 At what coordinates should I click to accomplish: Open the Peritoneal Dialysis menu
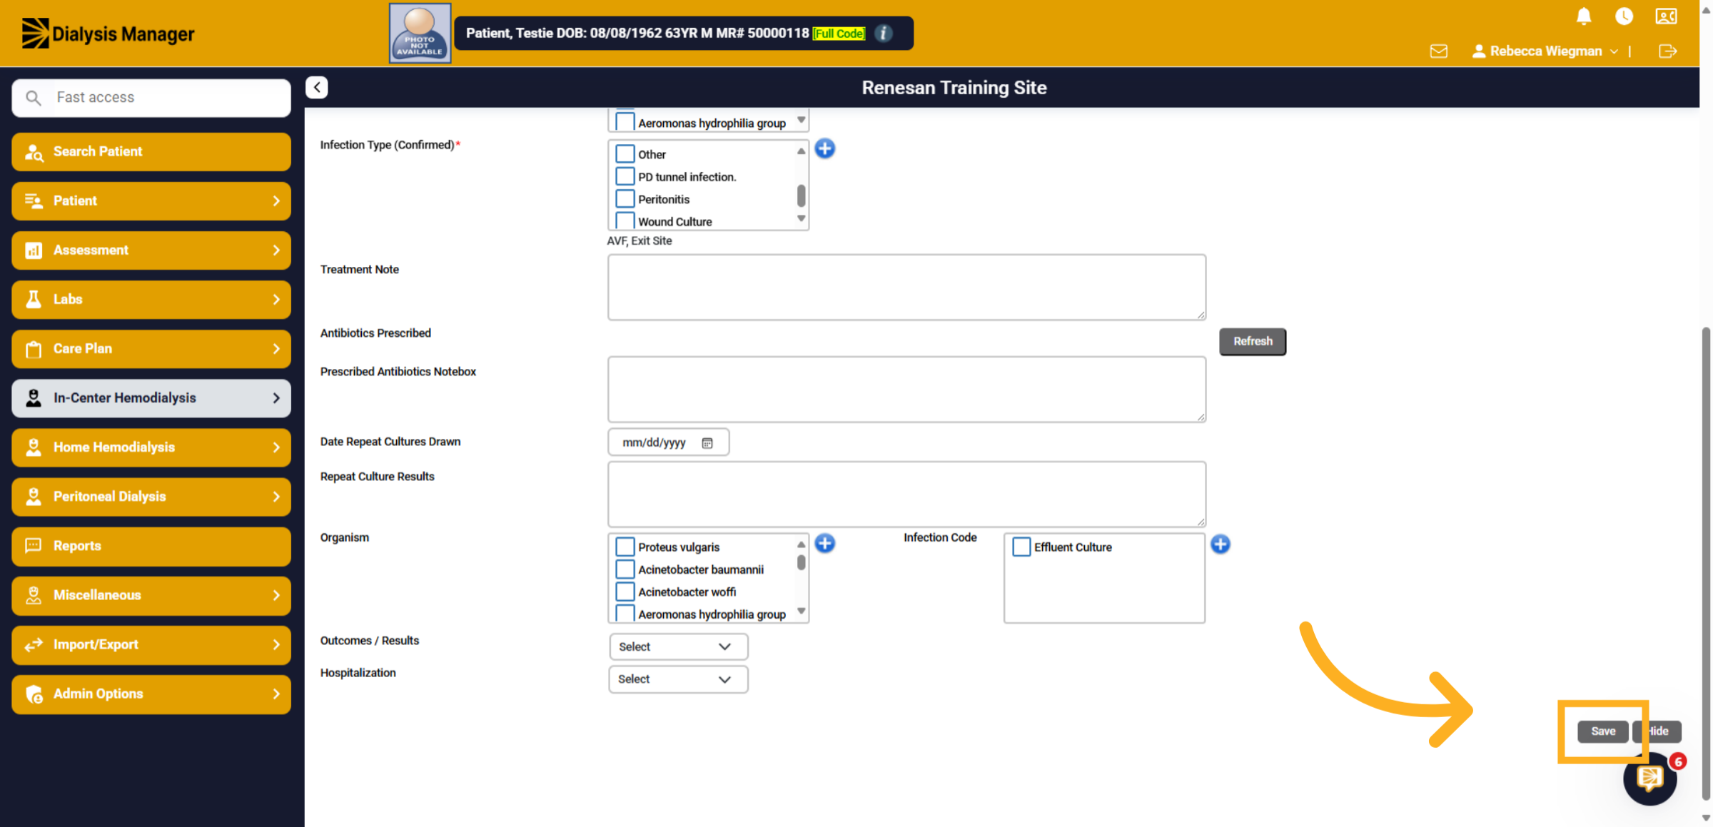coord(151,497)
